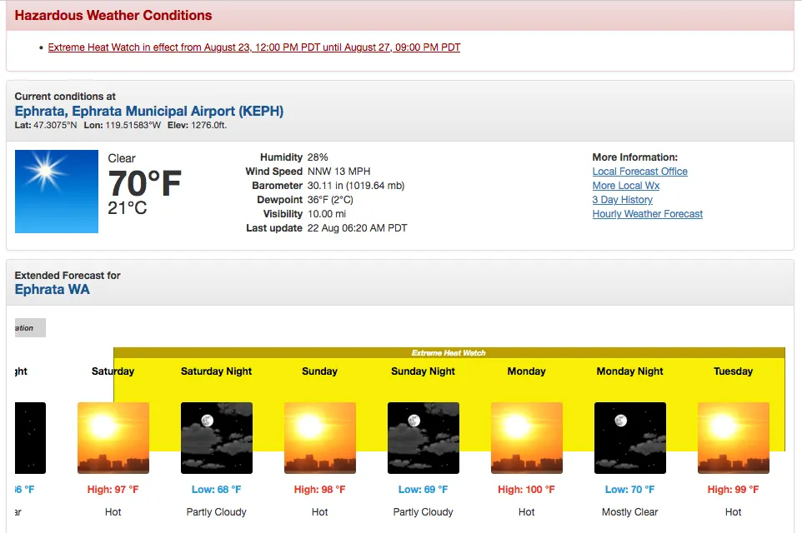Open the Hourly Weather Forecast link
The height and width of the screenshot is (533, 802).
[x=647, y=214]
